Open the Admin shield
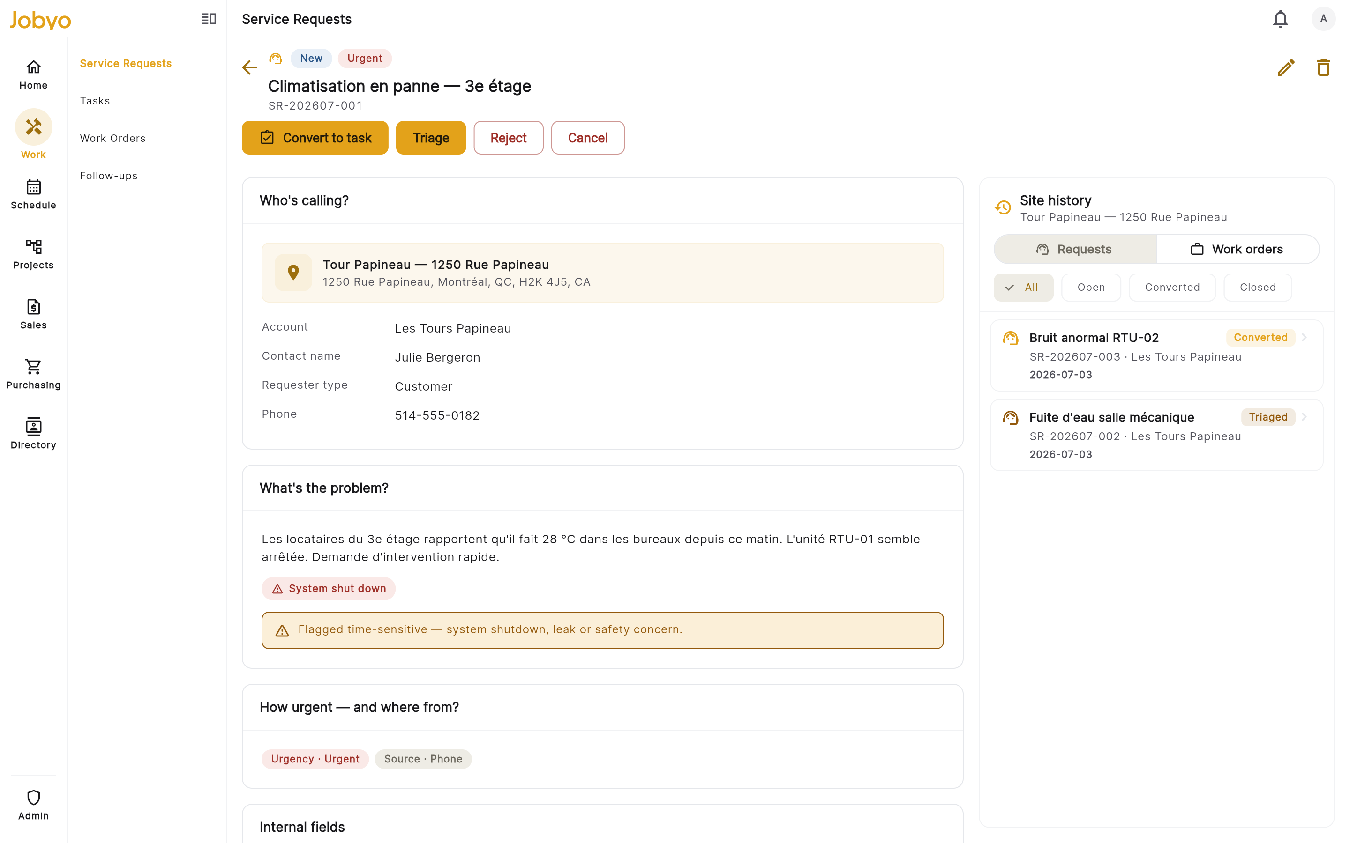This screenshot has height=843, width=1350. [x=33, y=805]
